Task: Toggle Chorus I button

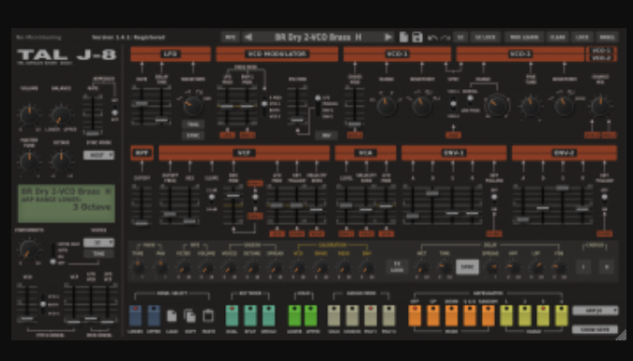Action: coord(583,267)
